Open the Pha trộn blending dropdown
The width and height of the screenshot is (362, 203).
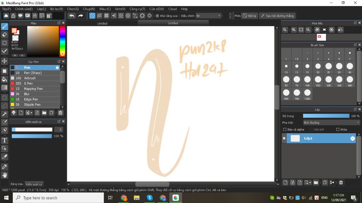click(331, 123)
